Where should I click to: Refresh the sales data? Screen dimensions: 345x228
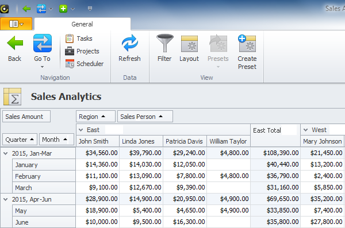[x=129, y=48]
